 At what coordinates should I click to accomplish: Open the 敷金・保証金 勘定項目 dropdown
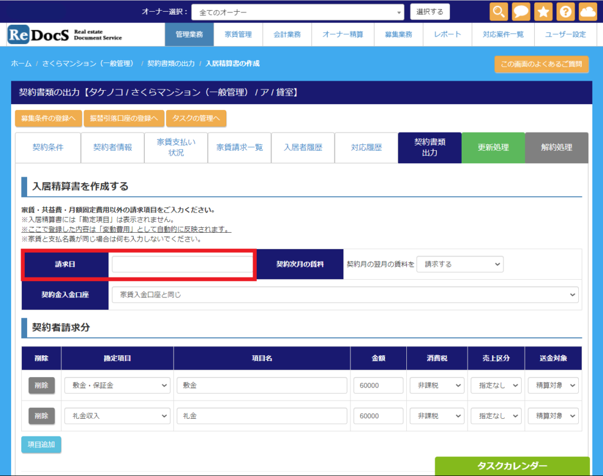tap(117, 385)
